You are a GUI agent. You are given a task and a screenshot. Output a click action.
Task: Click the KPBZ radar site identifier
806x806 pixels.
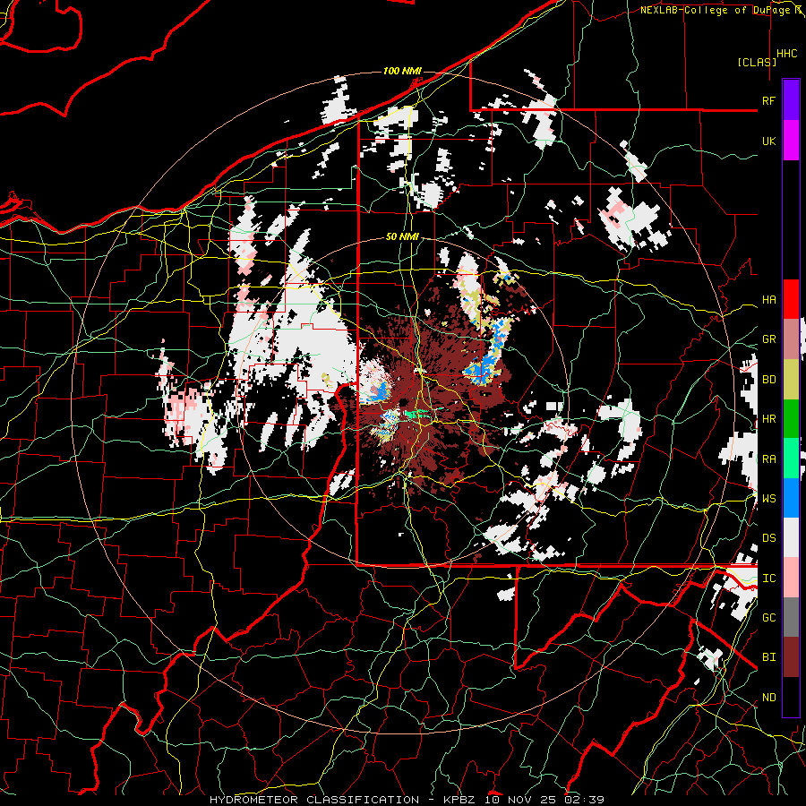pyautogui.click(x=459, y=800)
